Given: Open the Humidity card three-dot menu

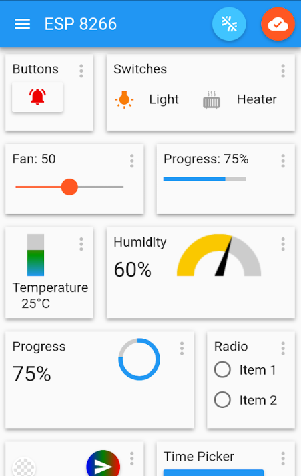Looking at the screenshot, I should [x=283, y=244].
